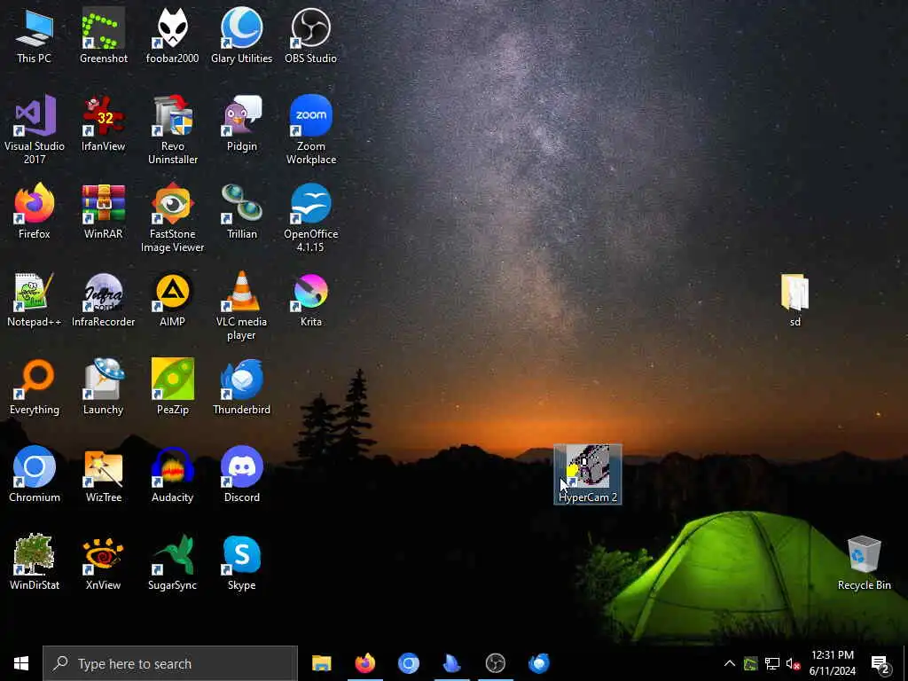
Task: Open the Windows Start menu
Action: pos(21,663)
